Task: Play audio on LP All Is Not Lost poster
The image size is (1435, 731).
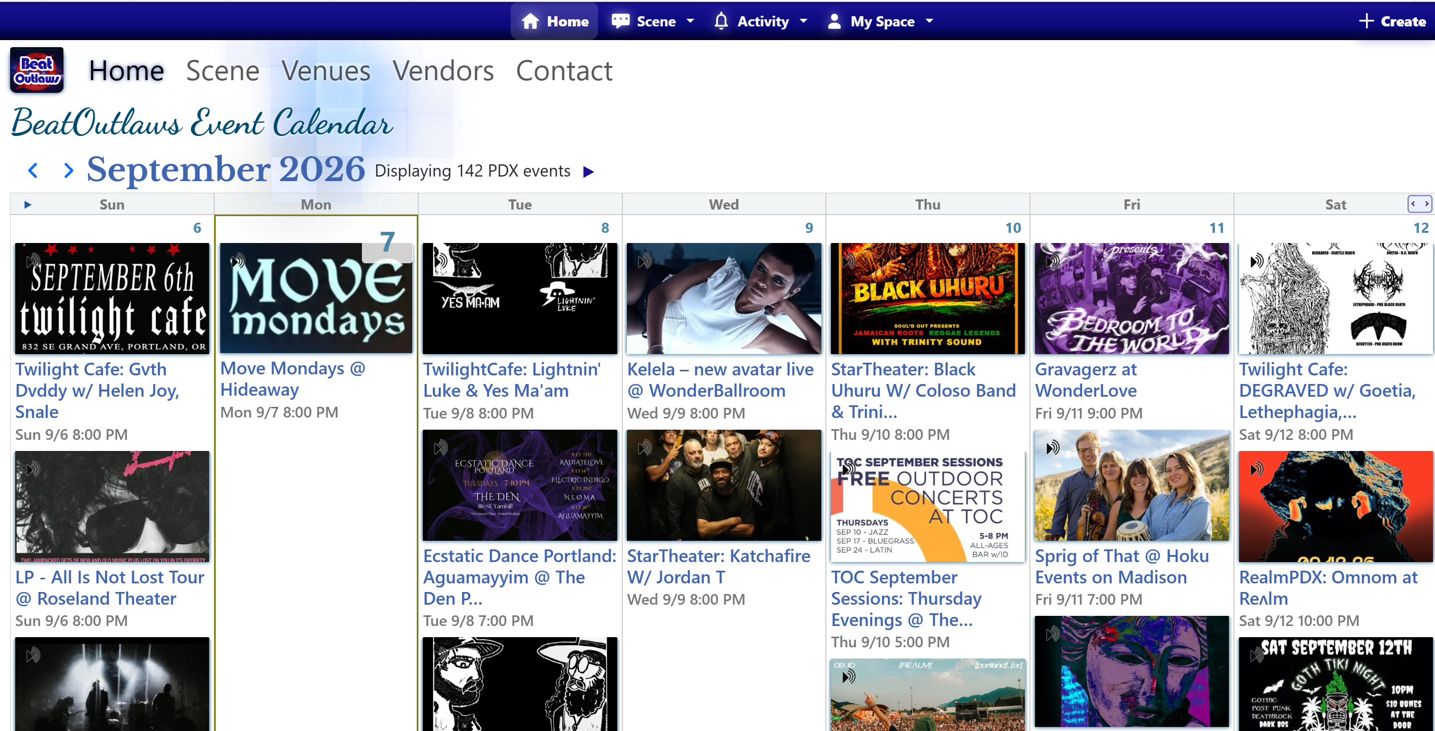Action: (34, 469)
